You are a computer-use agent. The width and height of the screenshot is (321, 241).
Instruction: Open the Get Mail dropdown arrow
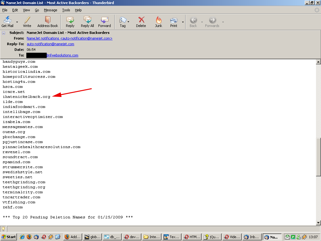(x=17, y=22)
